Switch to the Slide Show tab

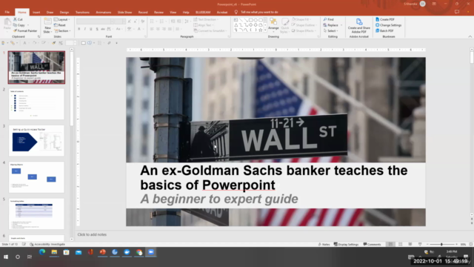pyautogui.click(x=124, y=13)
